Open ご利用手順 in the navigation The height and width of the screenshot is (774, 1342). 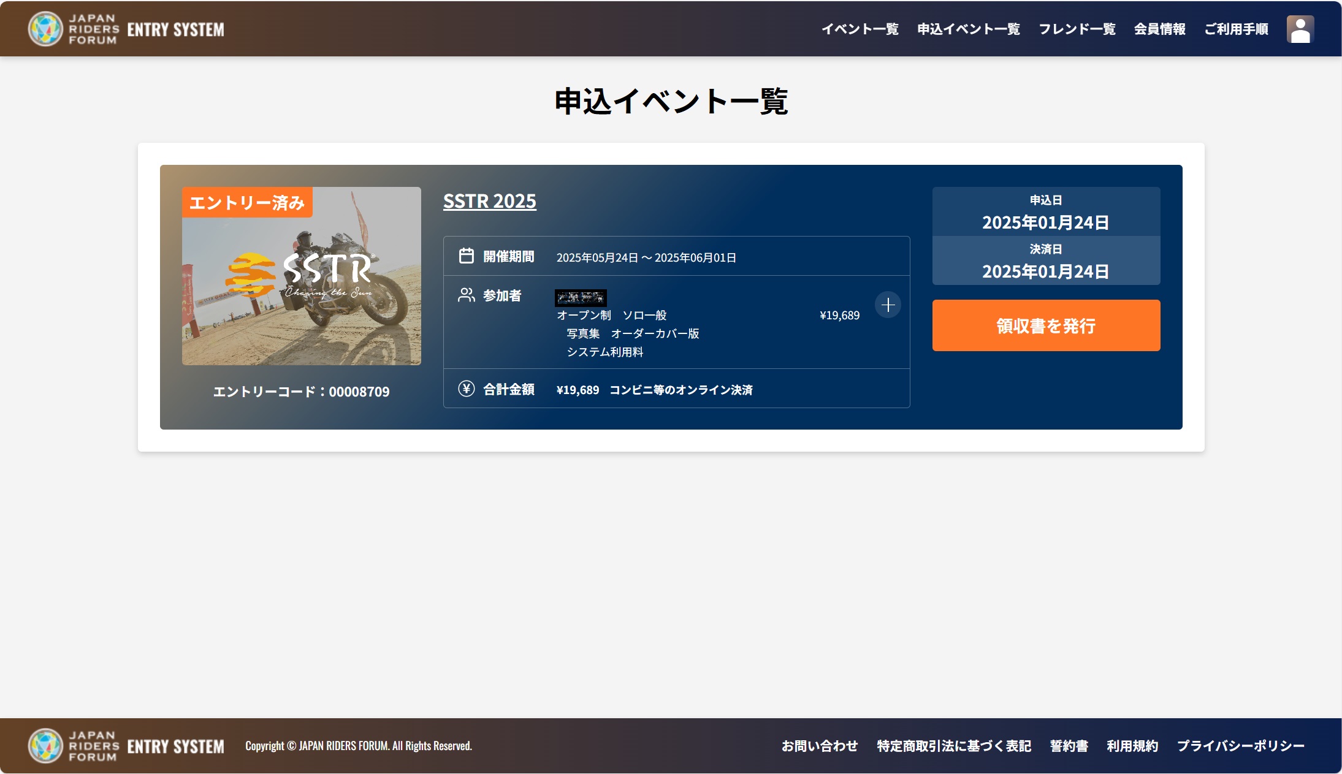[1237, 29]
